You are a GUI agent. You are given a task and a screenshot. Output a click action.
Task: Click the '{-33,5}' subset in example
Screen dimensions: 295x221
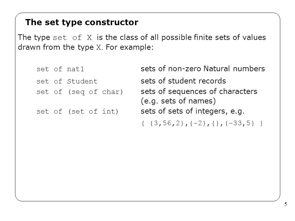click(x=239, y=123)
